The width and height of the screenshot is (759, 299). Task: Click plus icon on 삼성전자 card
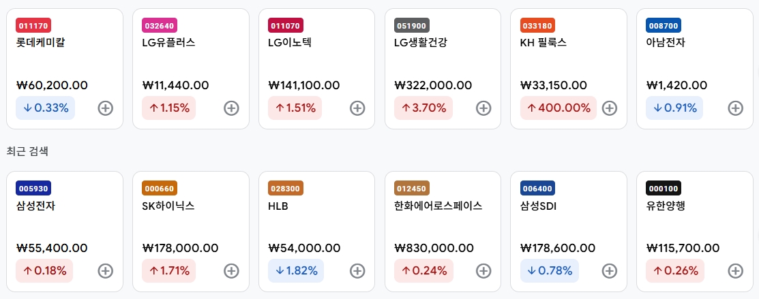pyautogui.click(x=106, y=271)
